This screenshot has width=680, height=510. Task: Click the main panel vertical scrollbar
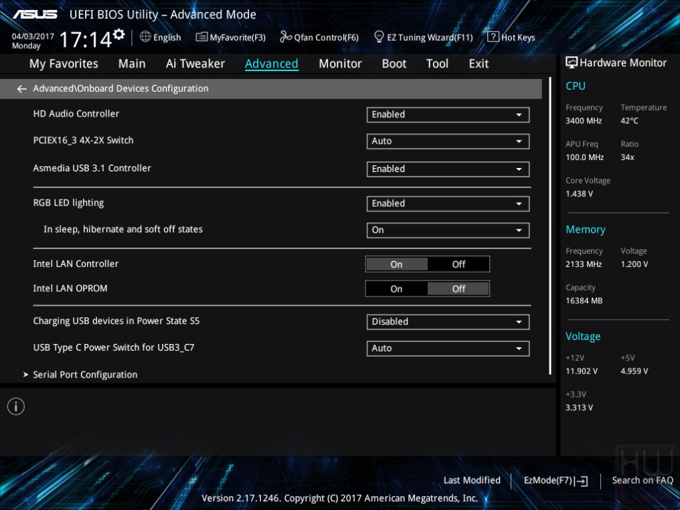click(x=550, y=226)
